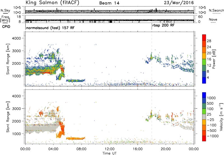Click the "18" tick on the frequency axis
224x155 pixels.
[19, 17]
